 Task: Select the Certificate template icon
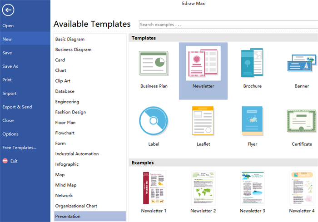302,121
